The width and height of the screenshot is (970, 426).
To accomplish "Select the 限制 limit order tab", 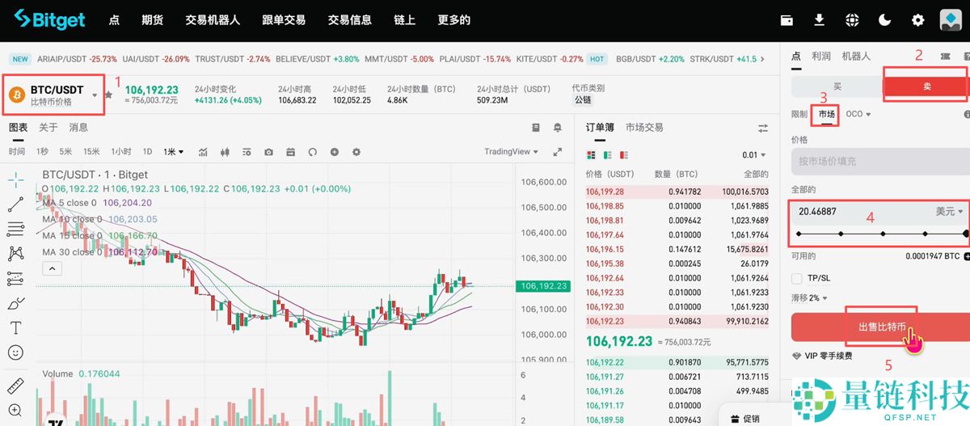I will (x=799, y=114).
